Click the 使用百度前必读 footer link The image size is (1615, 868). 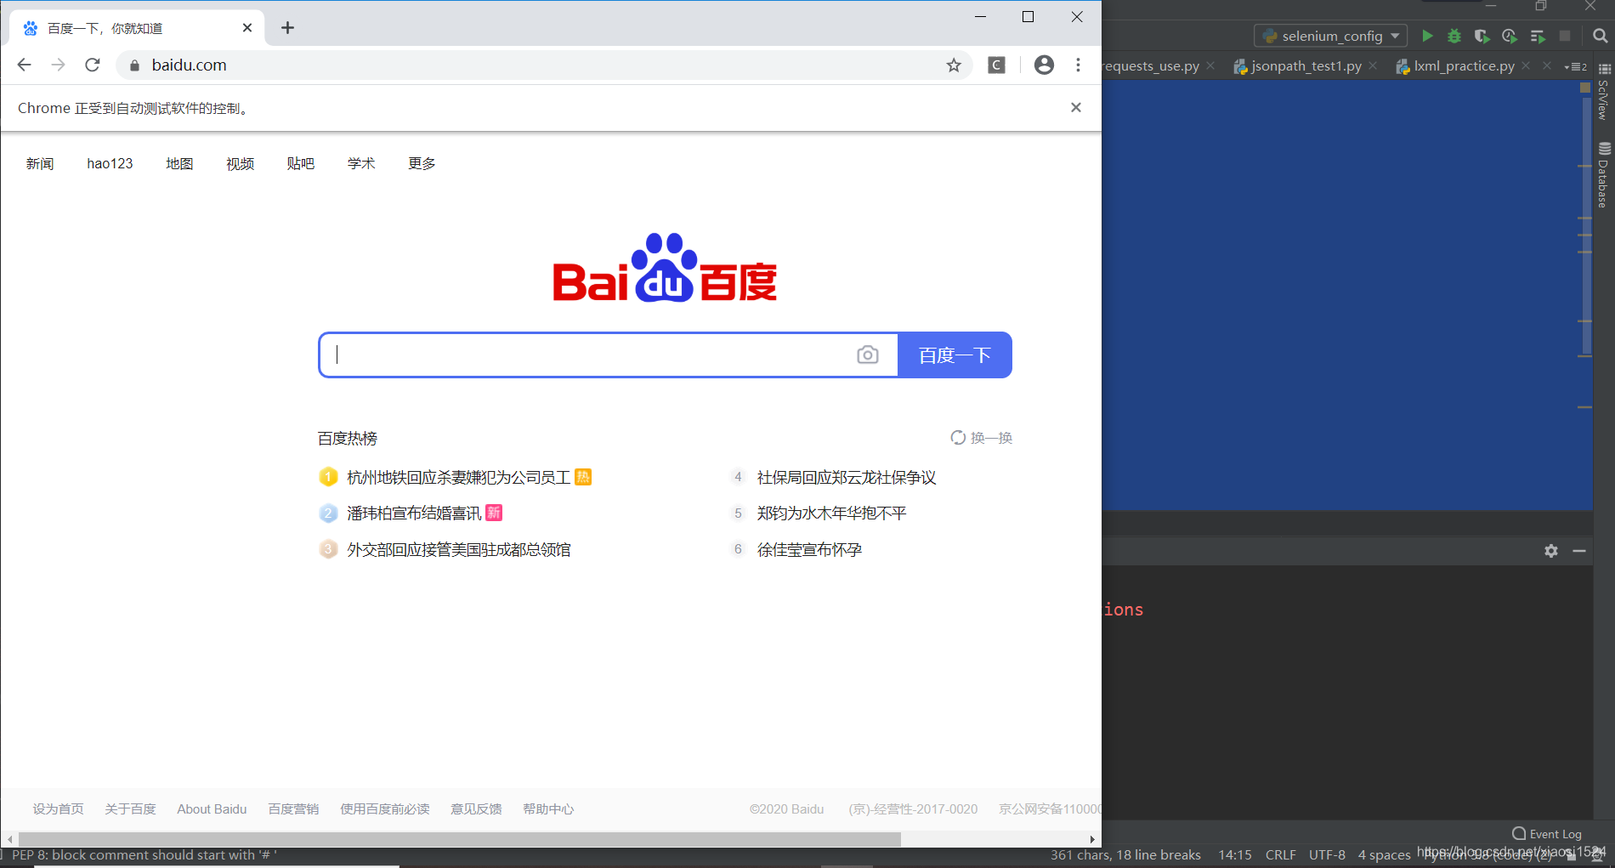pos(385,808)
